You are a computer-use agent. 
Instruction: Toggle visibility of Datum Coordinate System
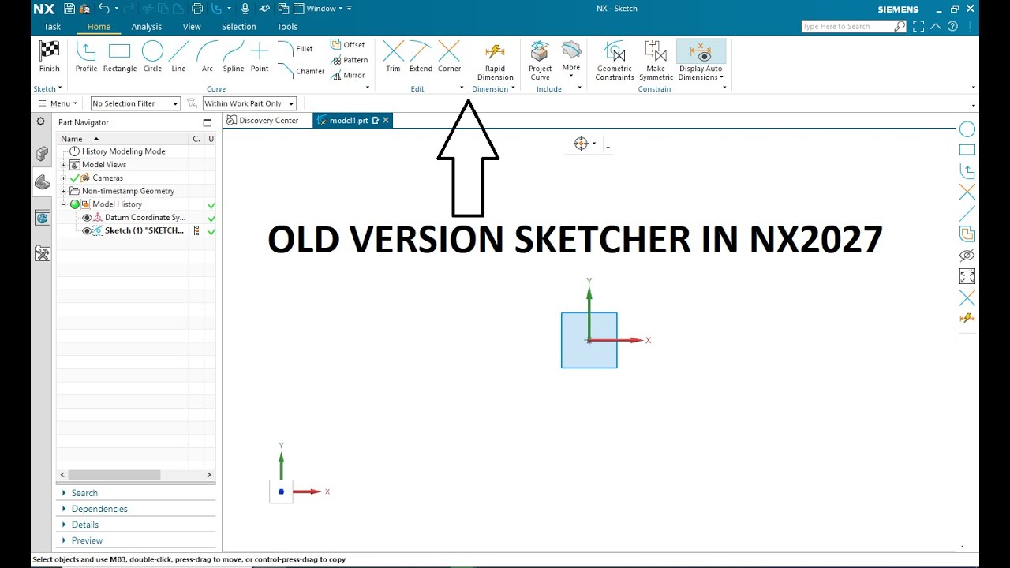pyautogui.click(x=87, y=218)
